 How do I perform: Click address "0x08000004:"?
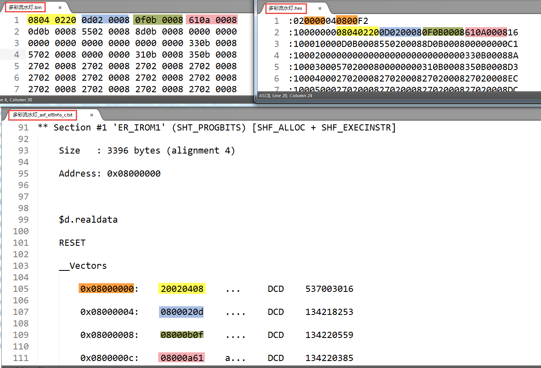(x=110, y=312)
